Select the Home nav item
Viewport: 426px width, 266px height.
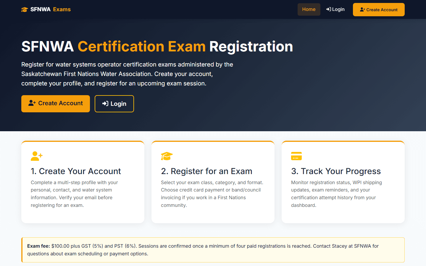pos(309,9)
